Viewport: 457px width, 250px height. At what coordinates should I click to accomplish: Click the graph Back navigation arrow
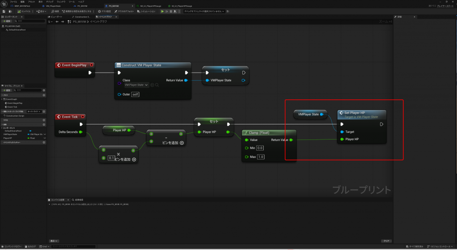57,21
